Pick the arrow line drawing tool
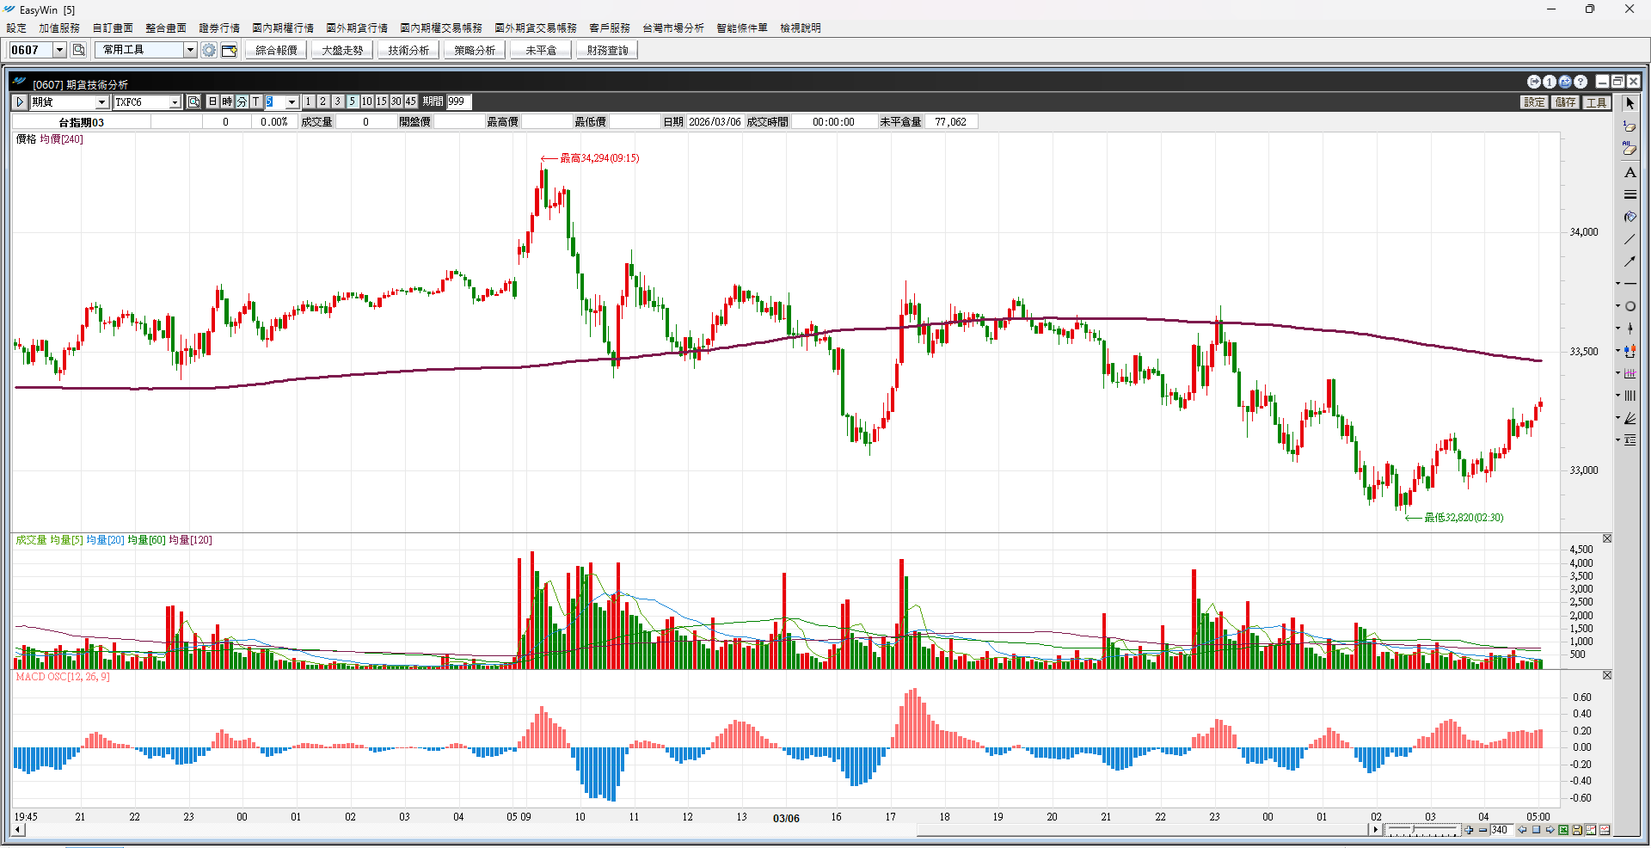The image size is (1651, 848). [1630, 261]
